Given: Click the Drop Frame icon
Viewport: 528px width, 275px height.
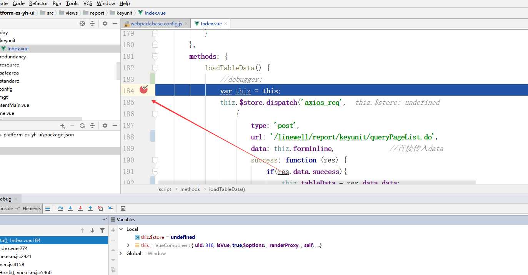Looking at the screenshot, I should 100,209.
